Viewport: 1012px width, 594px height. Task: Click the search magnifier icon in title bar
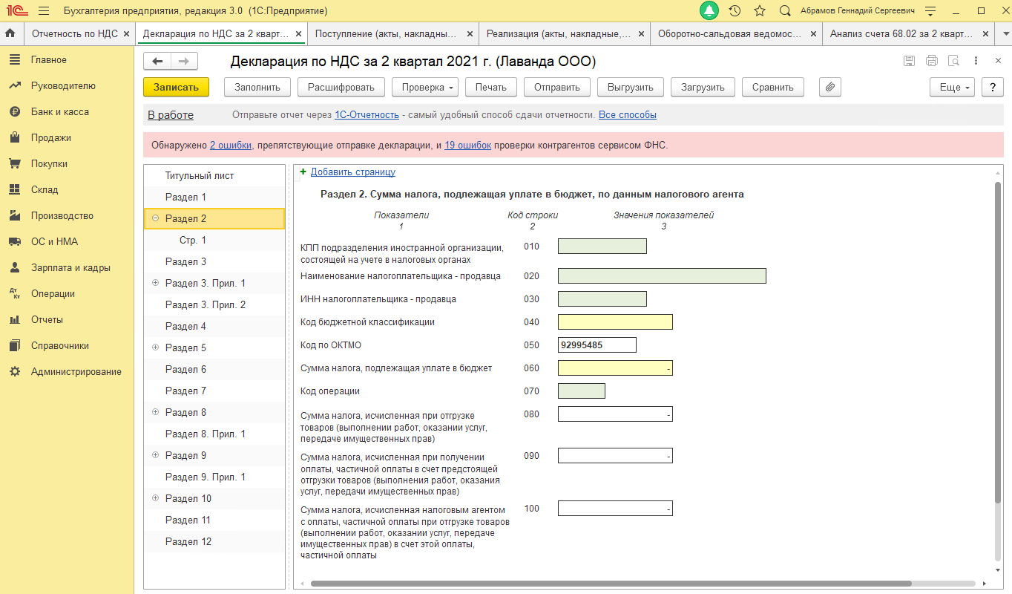tap(785, 11)
